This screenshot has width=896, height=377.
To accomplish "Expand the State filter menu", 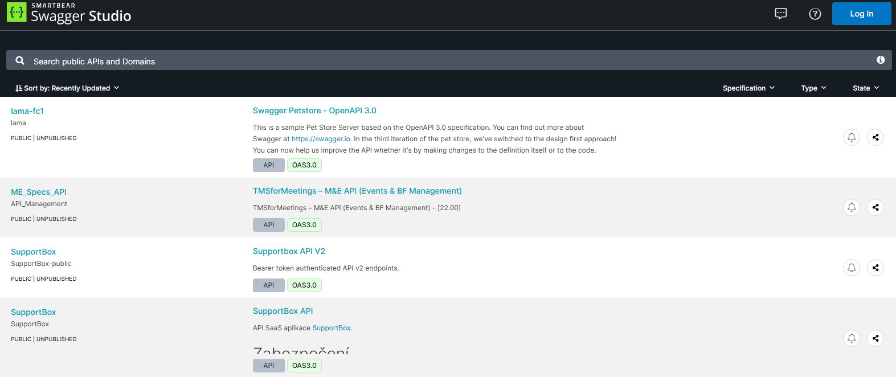I will pos(866,88).
